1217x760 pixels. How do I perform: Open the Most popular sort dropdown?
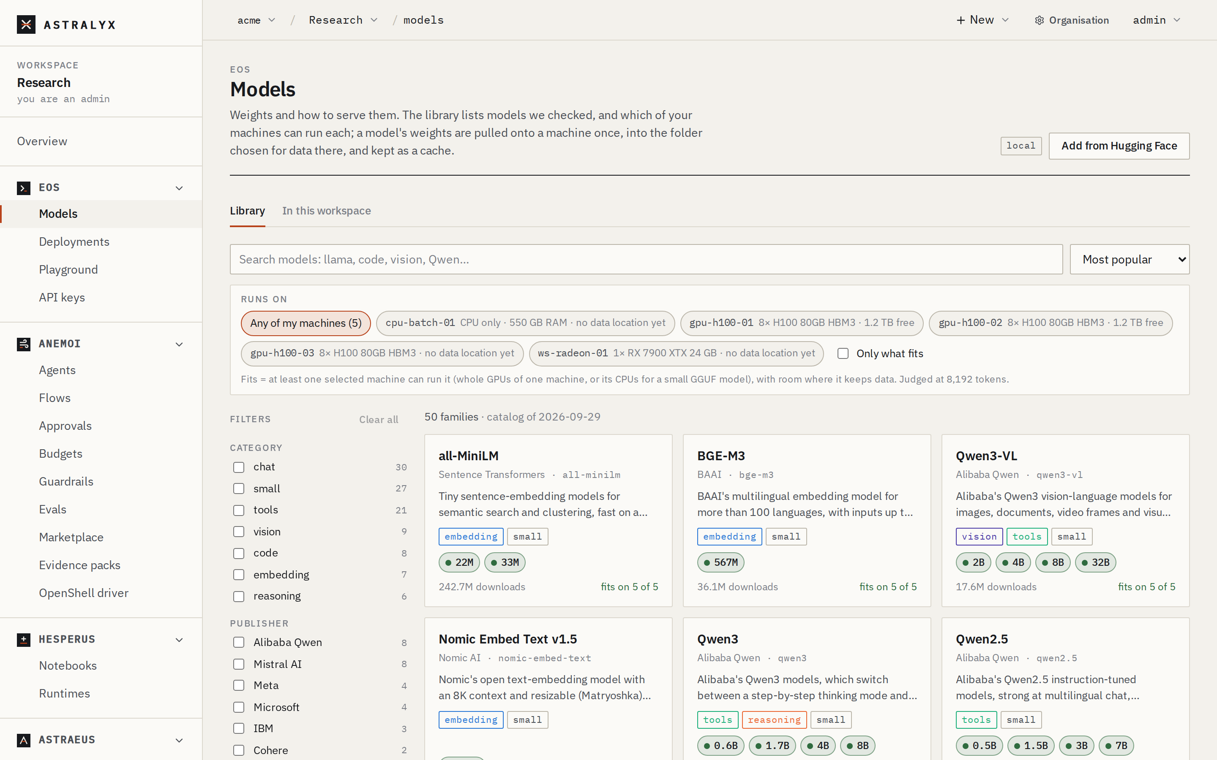point(1130,259)
